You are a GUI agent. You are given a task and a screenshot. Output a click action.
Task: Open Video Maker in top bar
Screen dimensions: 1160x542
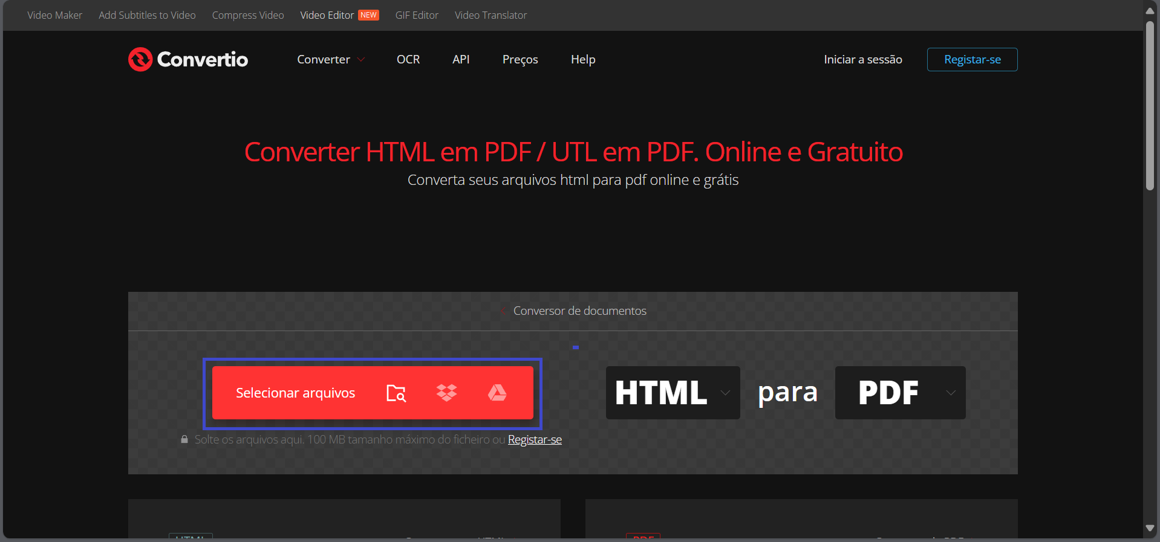click(54, 15)
